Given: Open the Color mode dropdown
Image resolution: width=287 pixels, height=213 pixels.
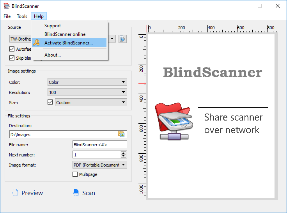Looking at the screenshot, I should click(x=87, y=82).
